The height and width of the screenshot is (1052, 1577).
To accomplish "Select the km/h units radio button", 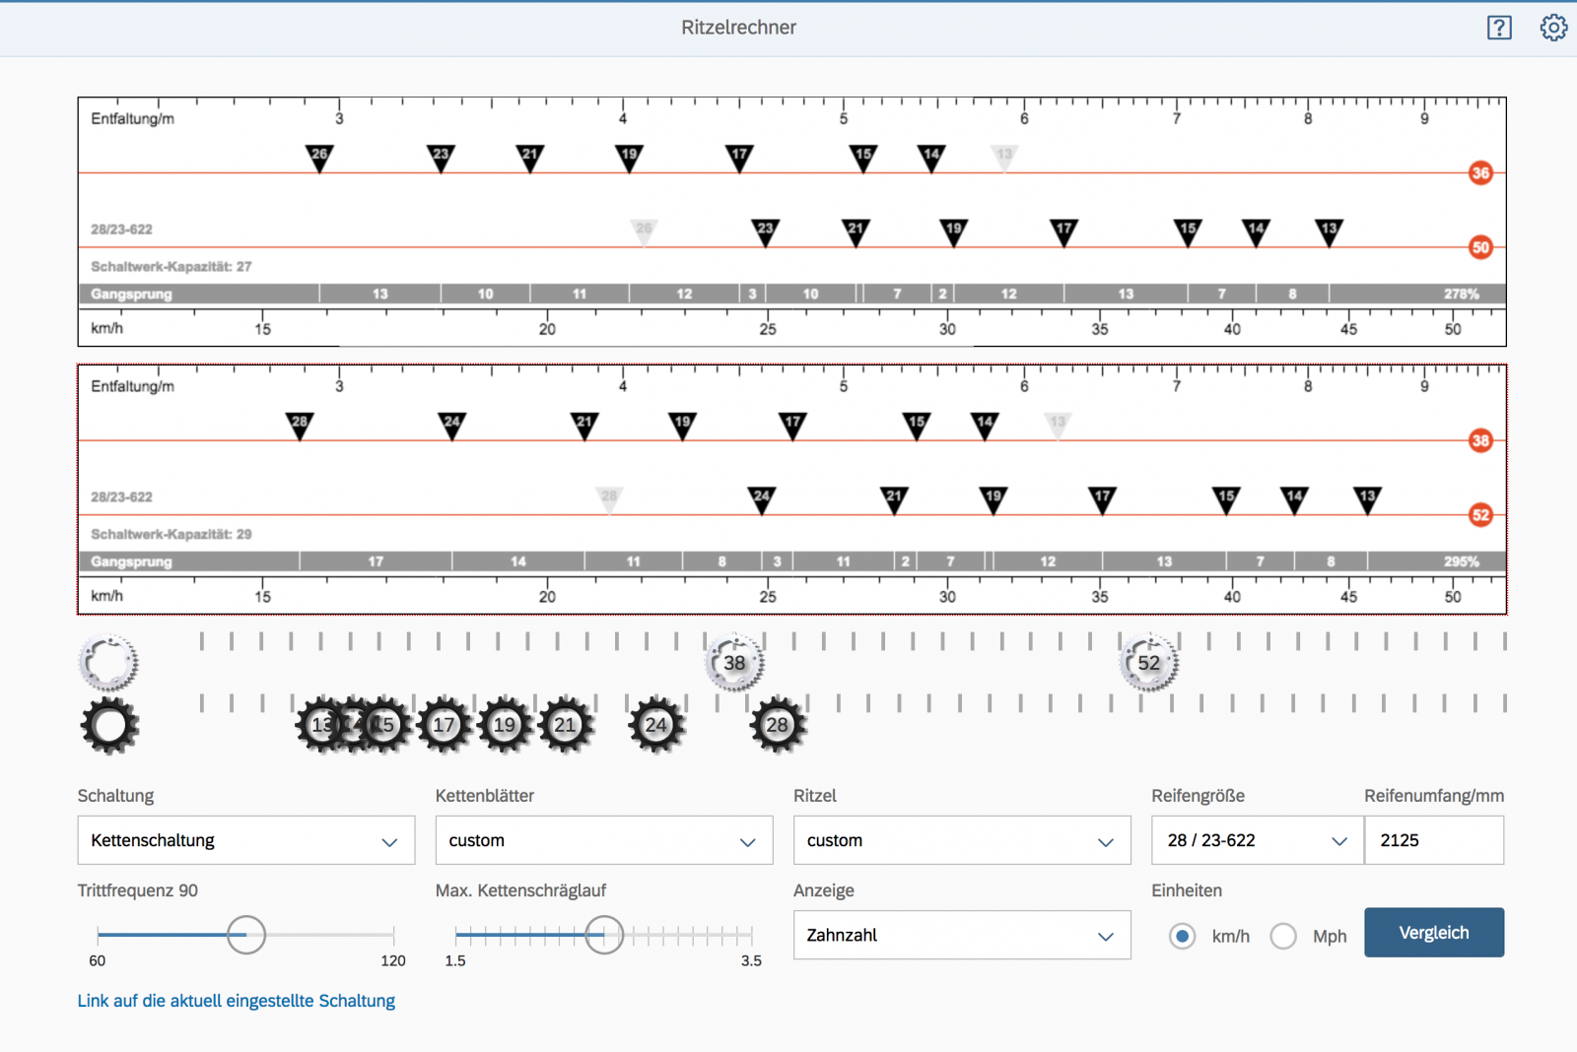I will pos(1182,936).
